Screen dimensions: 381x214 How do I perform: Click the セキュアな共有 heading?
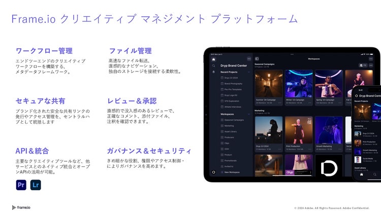click(40, 101)
